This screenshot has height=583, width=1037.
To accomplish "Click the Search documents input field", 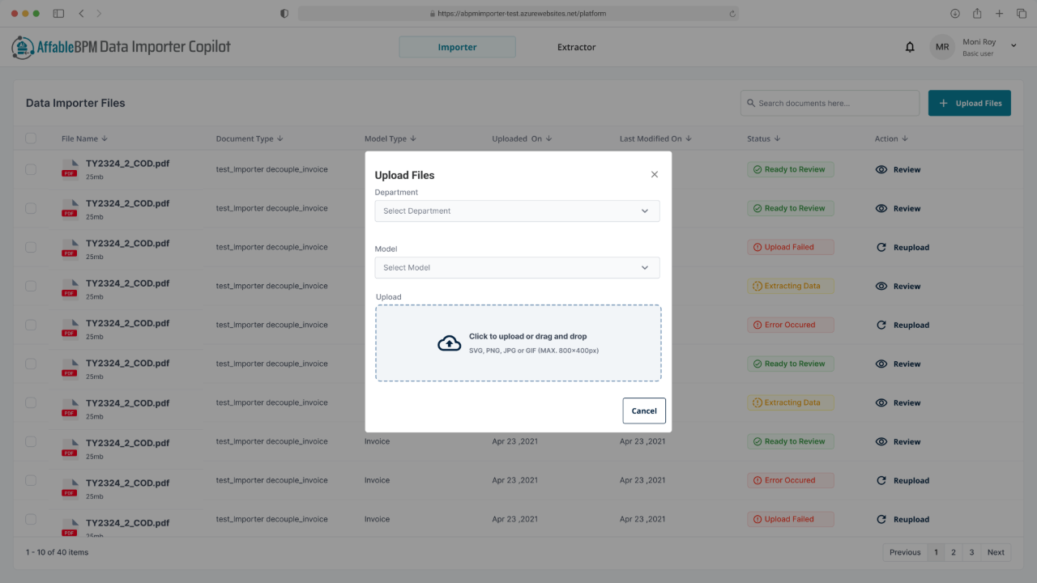I will tap(830, 103).
